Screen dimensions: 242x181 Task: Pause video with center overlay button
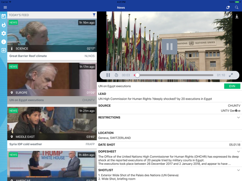tap(170, 46)
